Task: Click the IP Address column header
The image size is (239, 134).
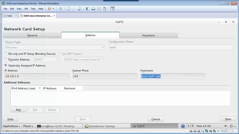Action: click(x=53, y=88)
